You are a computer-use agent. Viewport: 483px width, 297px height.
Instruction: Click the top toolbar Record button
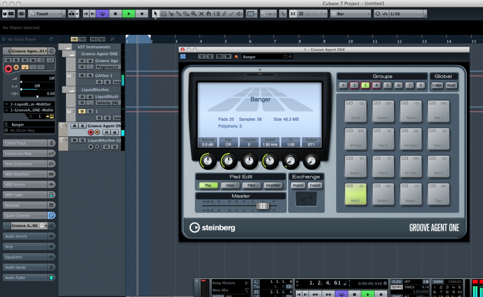coord(142,14)
